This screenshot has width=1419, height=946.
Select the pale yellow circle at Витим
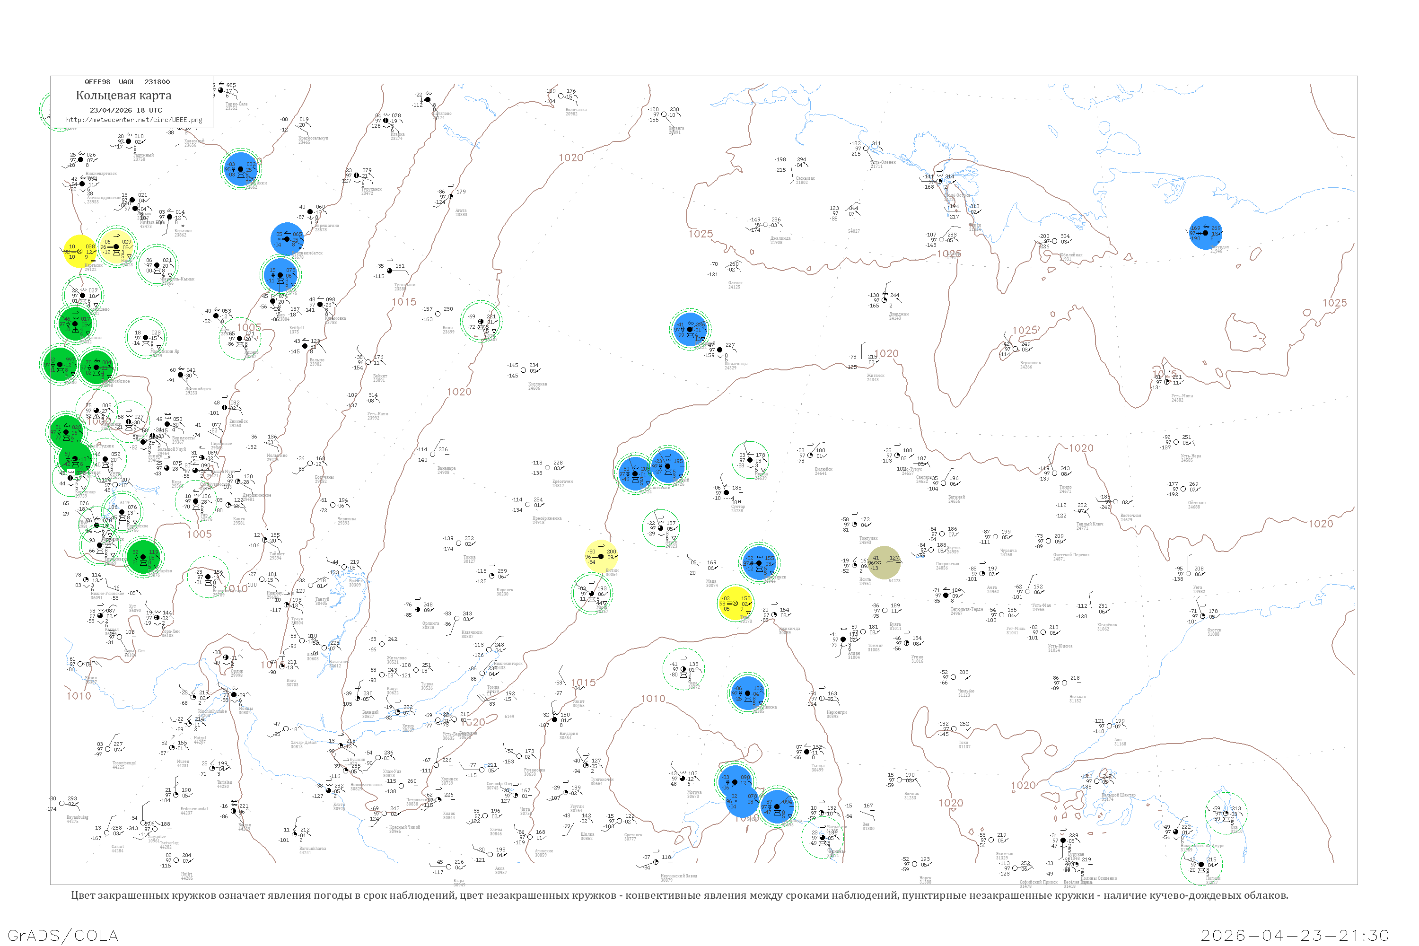[x=601, y=556]
